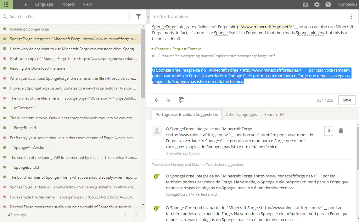Select string 'The Minecraft version. Only clients'
The width and height of the screenshot is (359, 222).
(70, 118)
